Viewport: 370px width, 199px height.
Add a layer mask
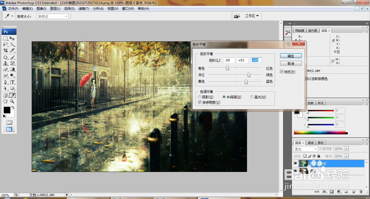click(x=332, y=192)
